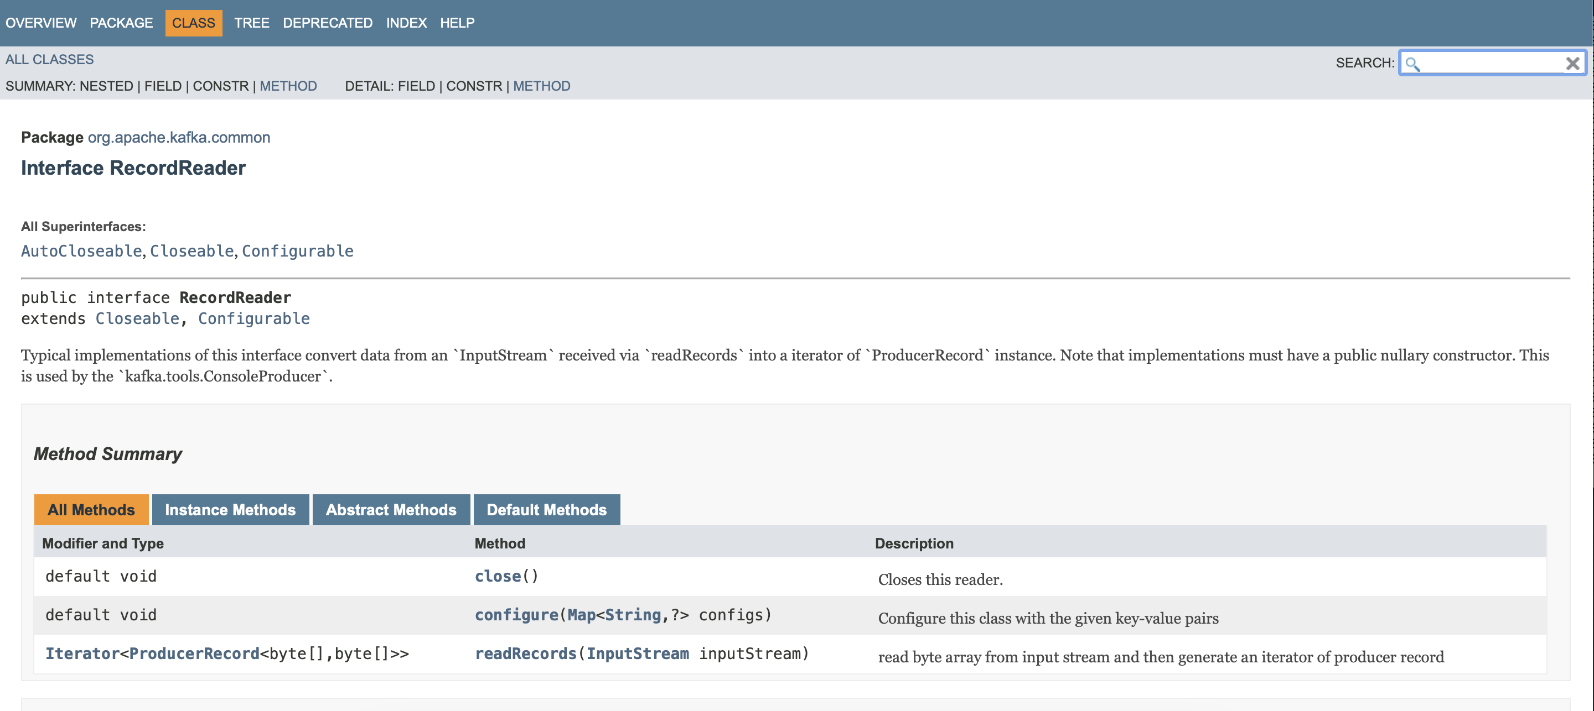Go to the Package nav item
Image resolution: width=1594 pixels, height=711 pixels.
(x=121, y=23)
